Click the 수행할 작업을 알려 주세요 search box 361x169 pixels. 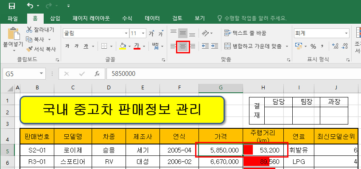[252, 18]
